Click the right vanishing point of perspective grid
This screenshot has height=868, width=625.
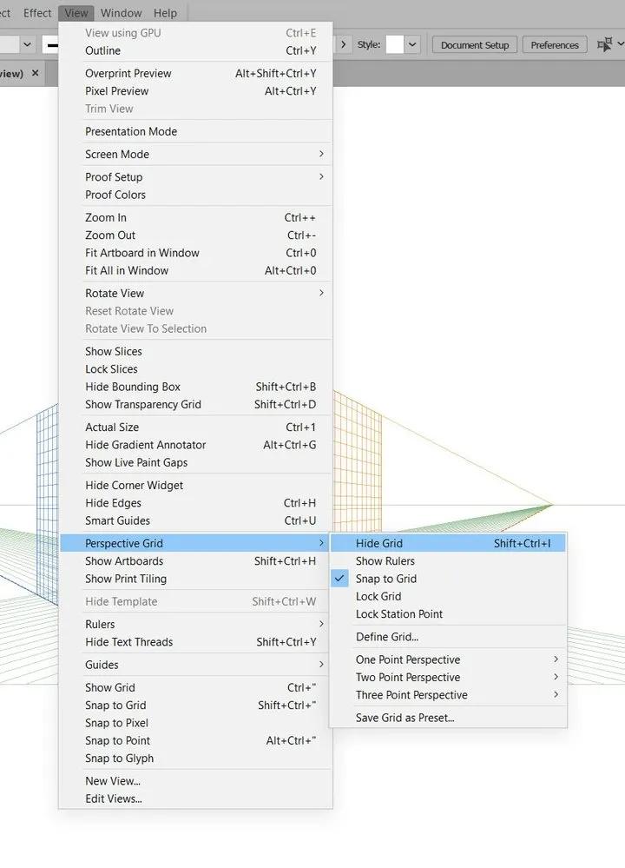point(552,504)
